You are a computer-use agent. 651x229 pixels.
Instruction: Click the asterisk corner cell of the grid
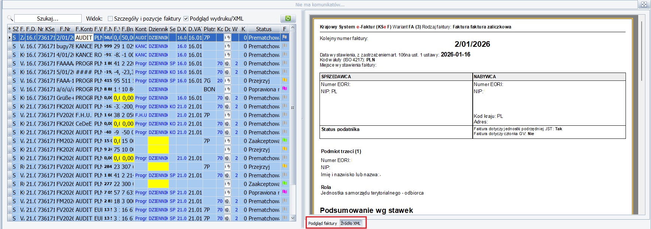(x=9, y=29)
